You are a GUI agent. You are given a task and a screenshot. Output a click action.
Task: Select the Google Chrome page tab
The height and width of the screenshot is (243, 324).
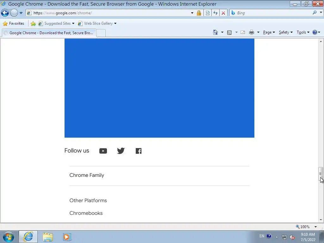coord(49,33)
